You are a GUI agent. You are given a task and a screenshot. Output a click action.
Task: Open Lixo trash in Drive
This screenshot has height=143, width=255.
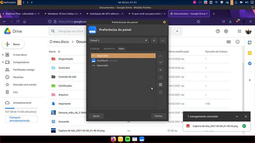(16, 92)
